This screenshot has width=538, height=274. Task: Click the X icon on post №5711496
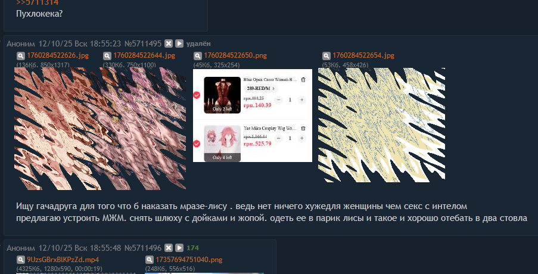point(168,248)
